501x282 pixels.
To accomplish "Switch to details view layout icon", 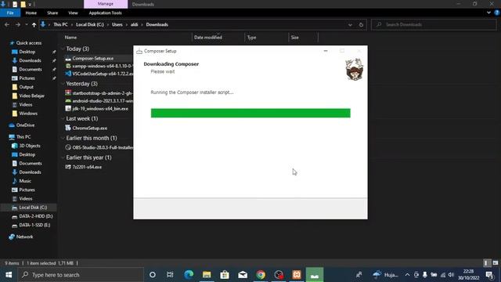I will pos(486,263).
